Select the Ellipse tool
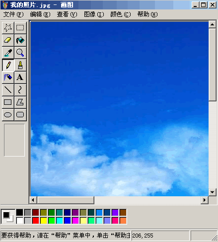The image size is (218, 242). (x=8, y=115)
